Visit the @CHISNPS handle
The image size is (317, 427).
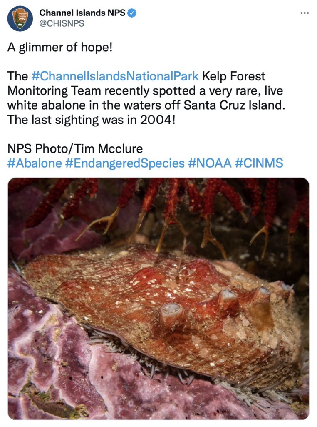tap(62, 23)
